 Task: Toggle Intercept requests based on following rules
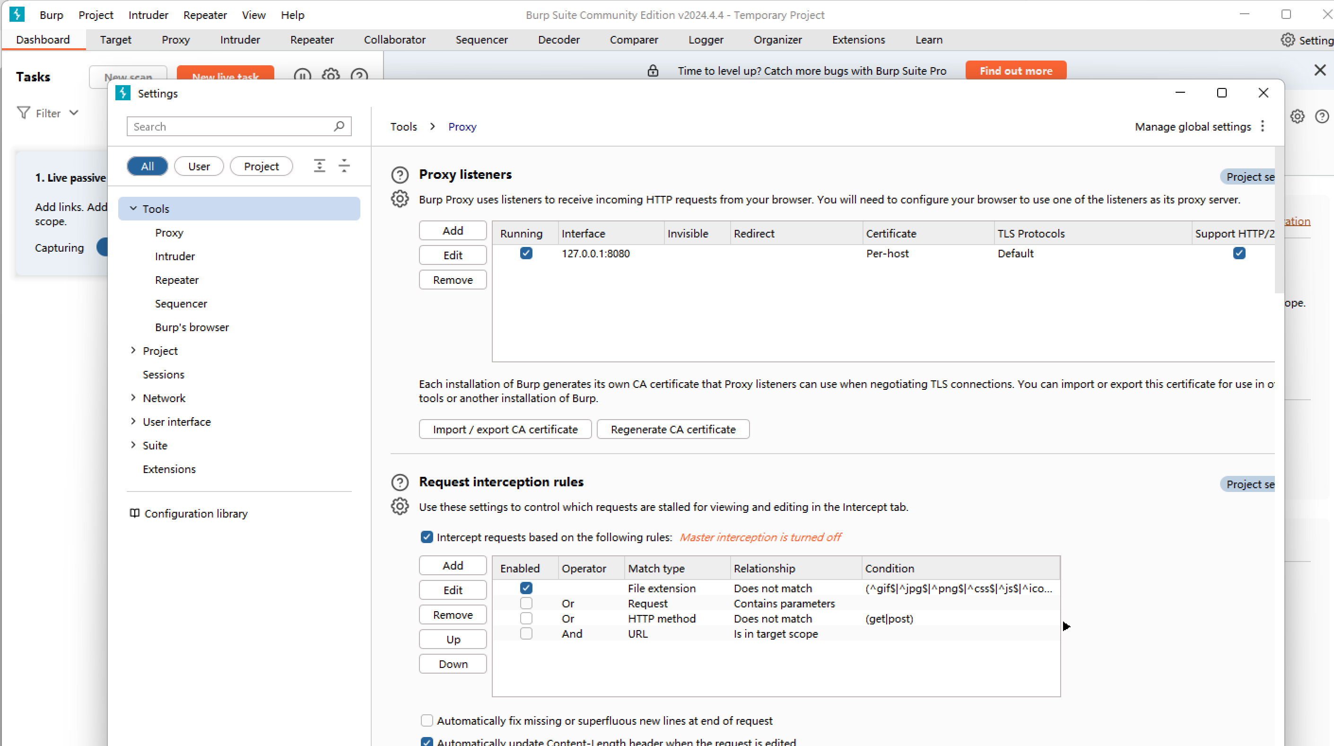pos(426,537)
